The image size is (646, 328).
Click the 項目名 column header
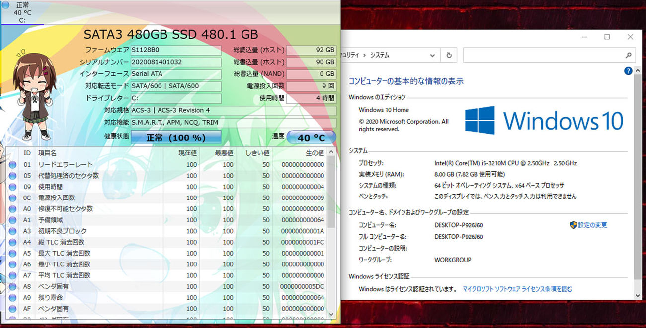[99, 153]
